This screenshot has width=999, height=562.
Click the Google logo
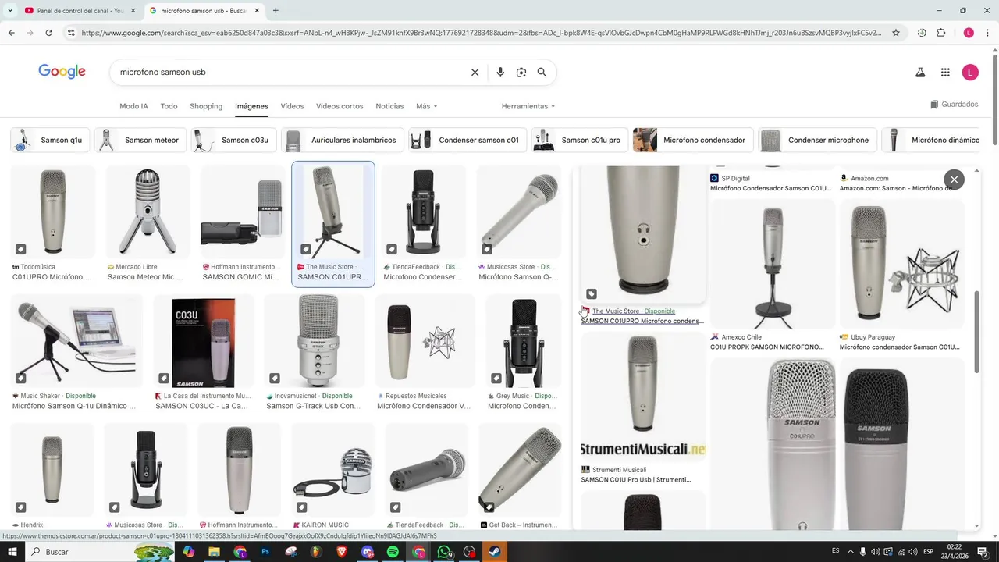(62, 72)
